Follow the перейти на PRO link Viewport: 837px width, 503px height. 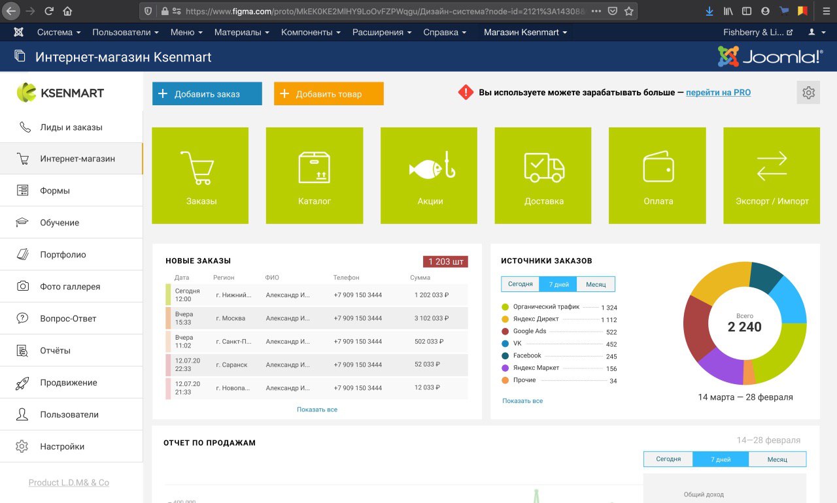(718, 93)
